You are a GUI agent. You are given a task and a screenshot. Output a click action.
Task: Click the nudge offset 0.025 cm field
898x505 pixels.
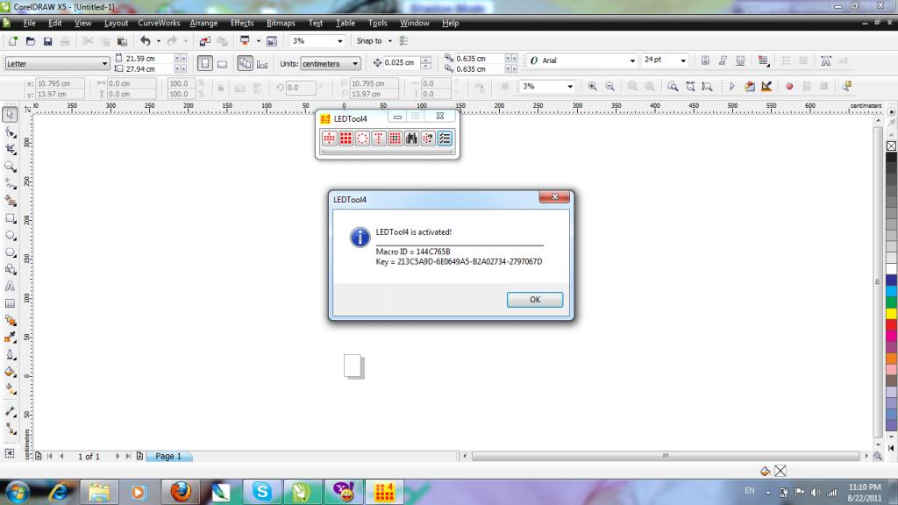click(x=402, y=63)
